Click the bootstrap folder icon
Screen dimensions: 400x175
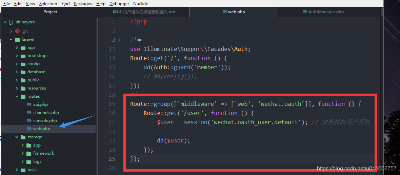pos(23,56)
